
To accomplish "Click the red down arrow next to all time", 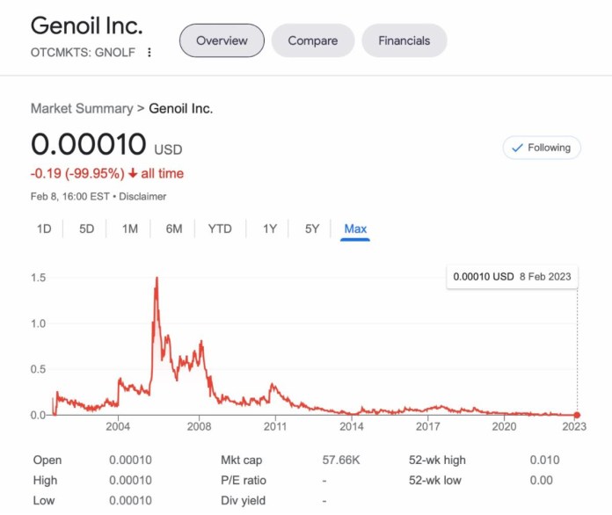I will [133, 173].
